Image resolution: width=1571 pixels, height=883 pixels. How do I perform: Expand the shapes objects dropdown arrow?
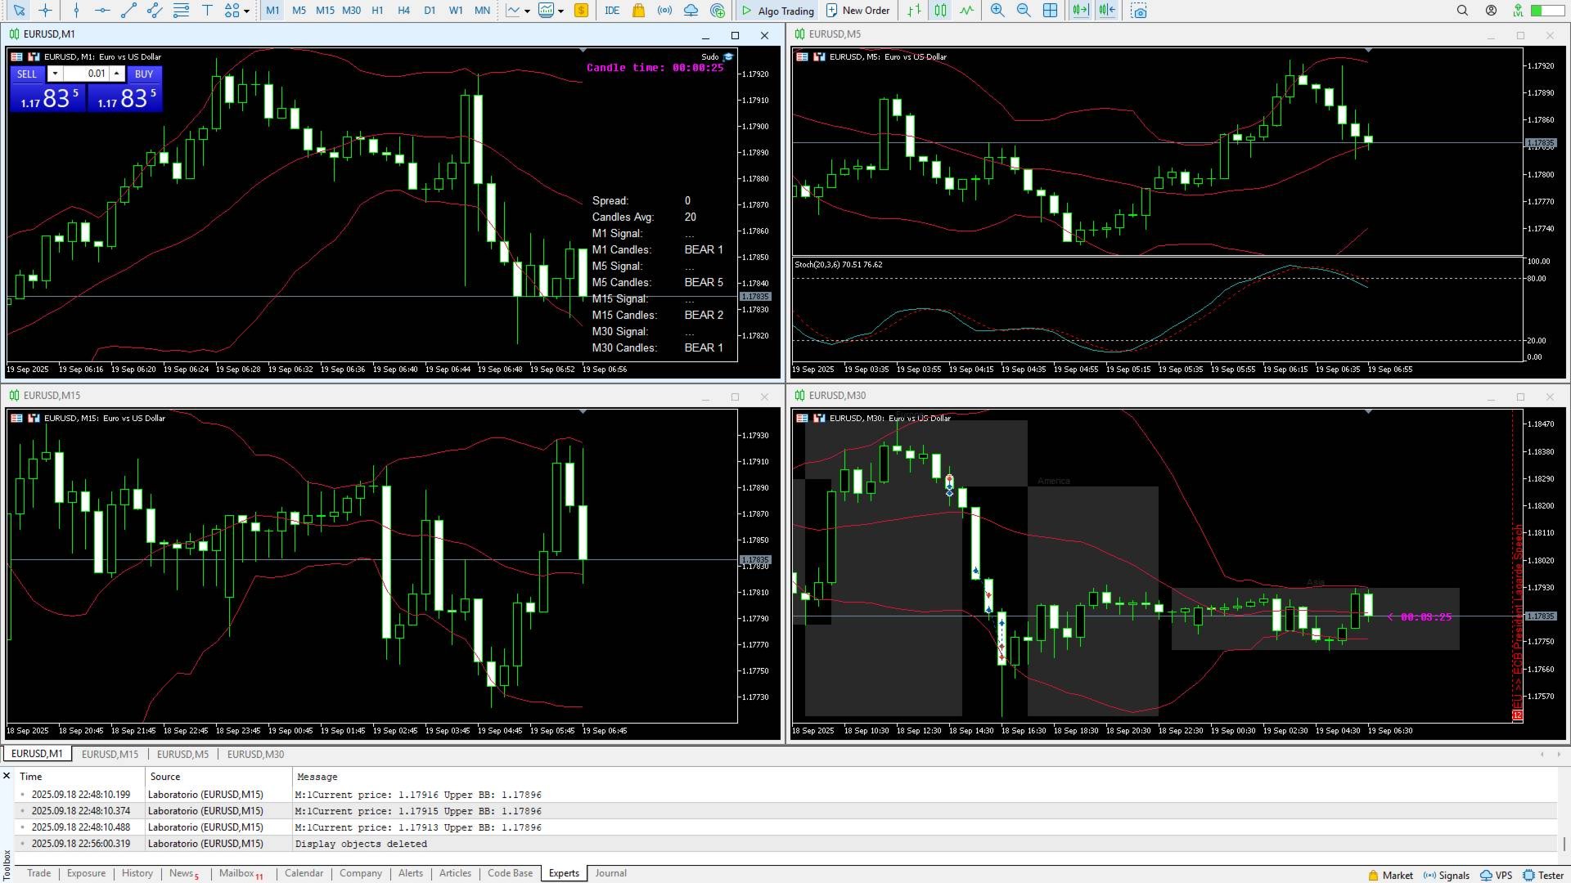[x=246, y=11]
